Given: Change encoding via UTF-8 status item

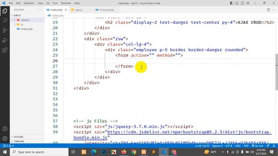Looking at the screenshot, I should tap(228, 146).
